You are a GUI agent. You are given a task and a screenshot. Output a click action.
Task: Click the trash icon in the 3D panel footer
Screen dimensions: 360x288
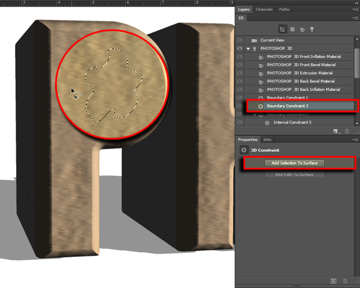coord(346,131)
